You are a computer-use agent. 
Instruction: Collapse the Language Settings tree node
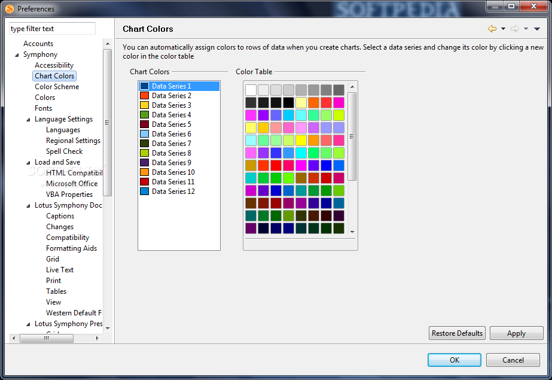pos(28,120)
